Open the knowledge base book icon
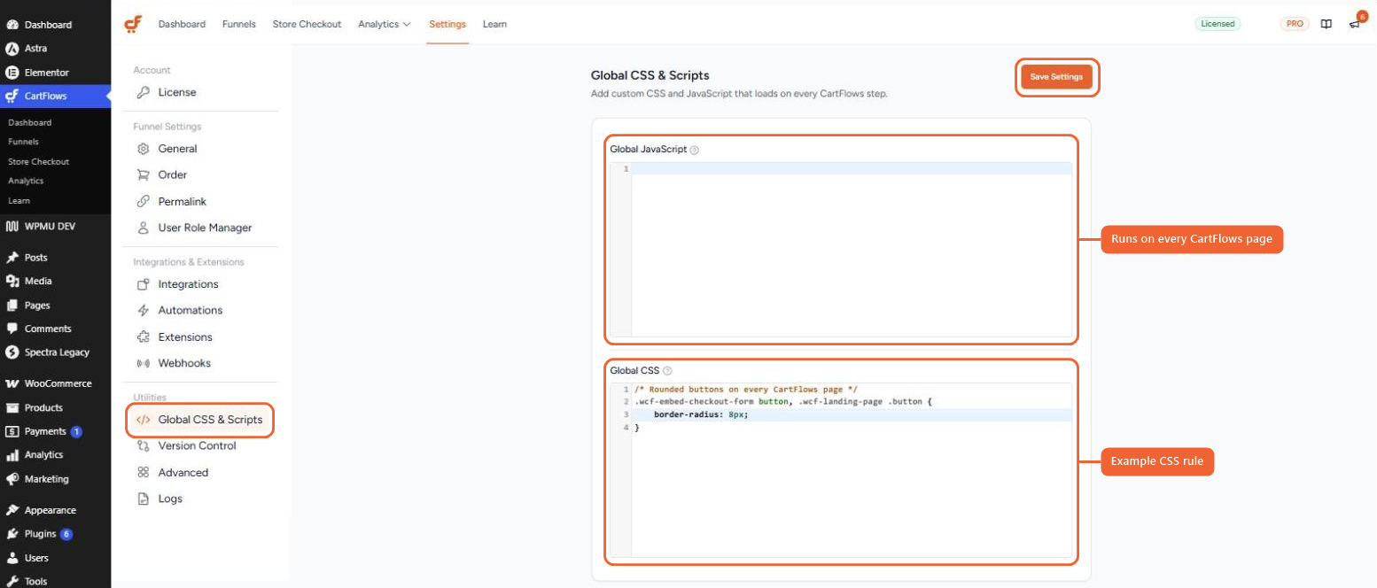 click(1326, 24)
